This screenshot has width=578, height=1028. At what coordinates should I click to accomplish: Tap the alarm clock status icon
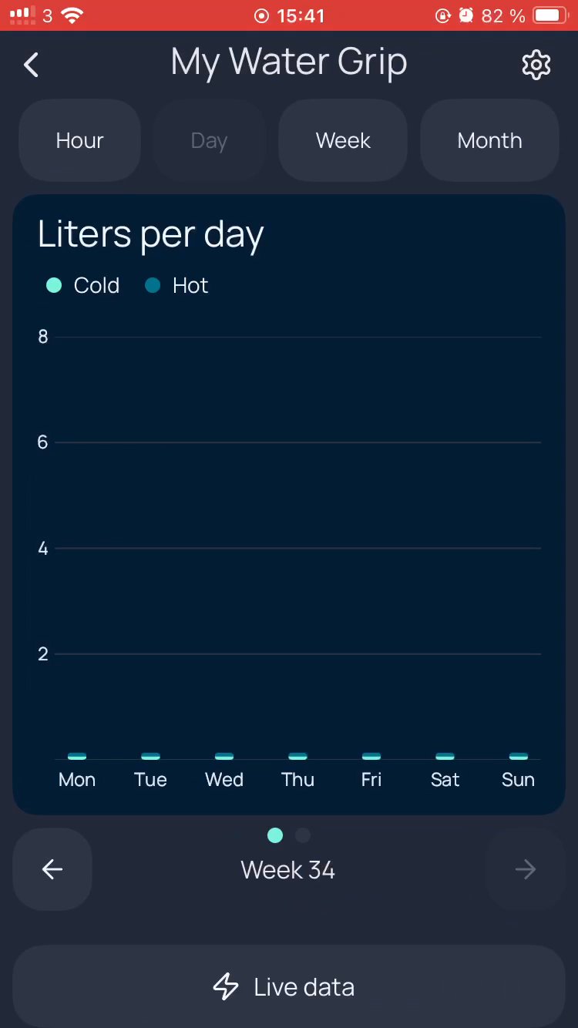pyautogui.click(x=466, y=15)
